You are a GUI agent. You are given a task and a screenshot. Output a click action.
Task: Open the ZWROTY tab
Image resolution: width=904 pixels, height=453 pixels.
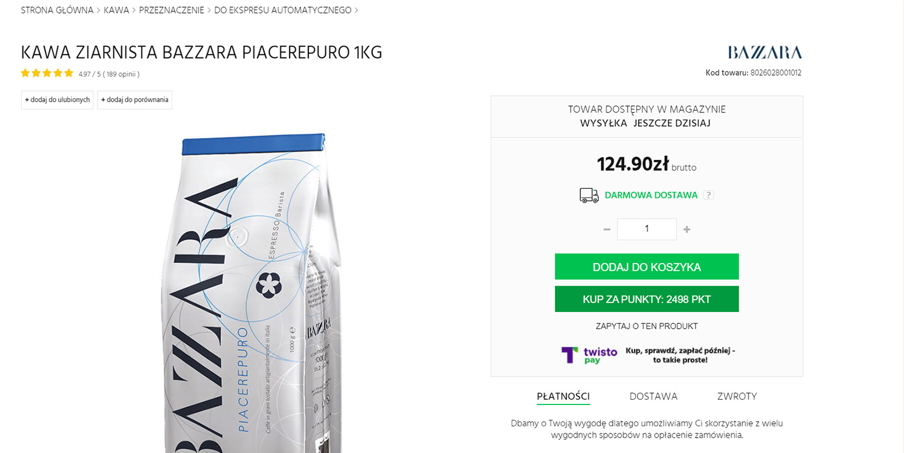point(737,396)
